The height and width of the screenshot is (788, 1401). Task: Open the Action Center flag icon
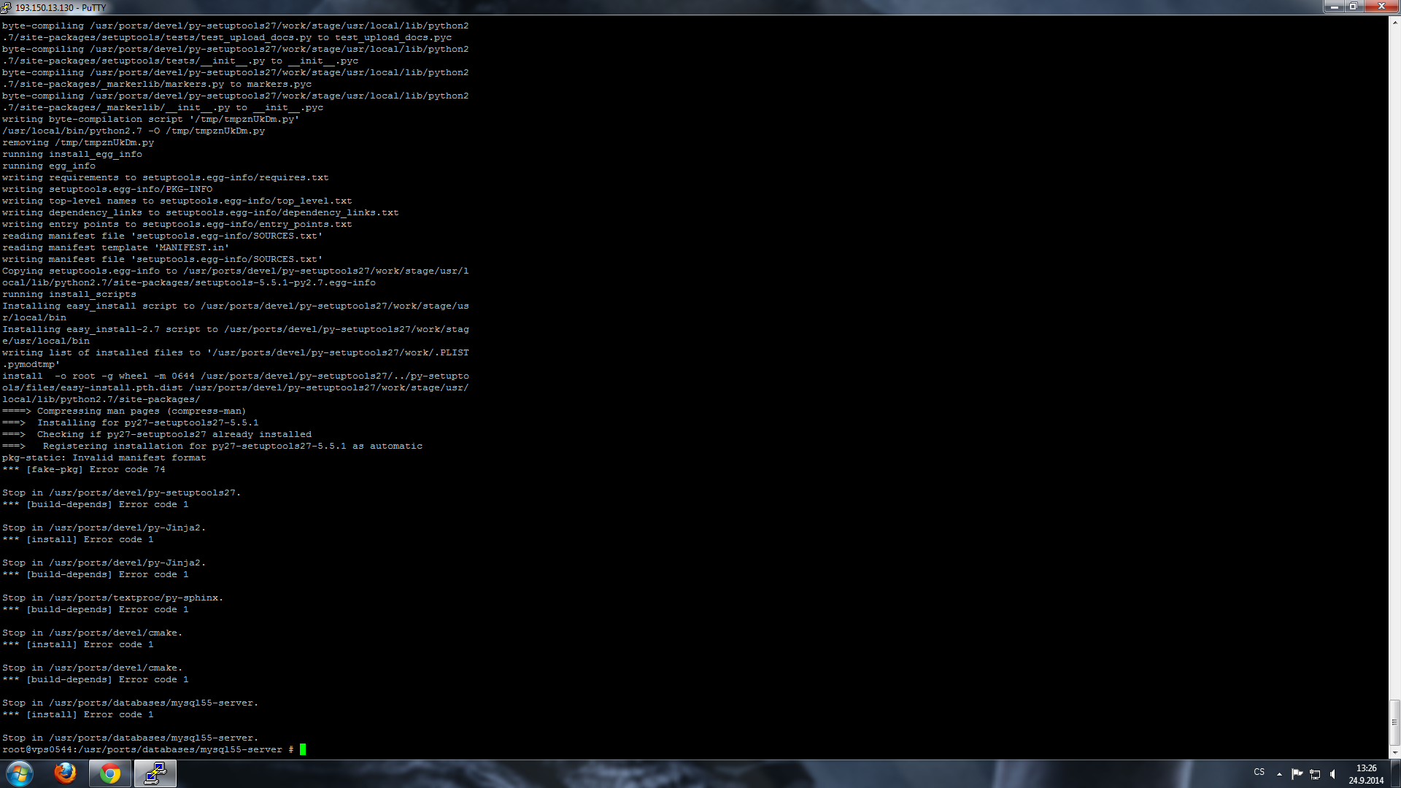(x=1297, y=774)
